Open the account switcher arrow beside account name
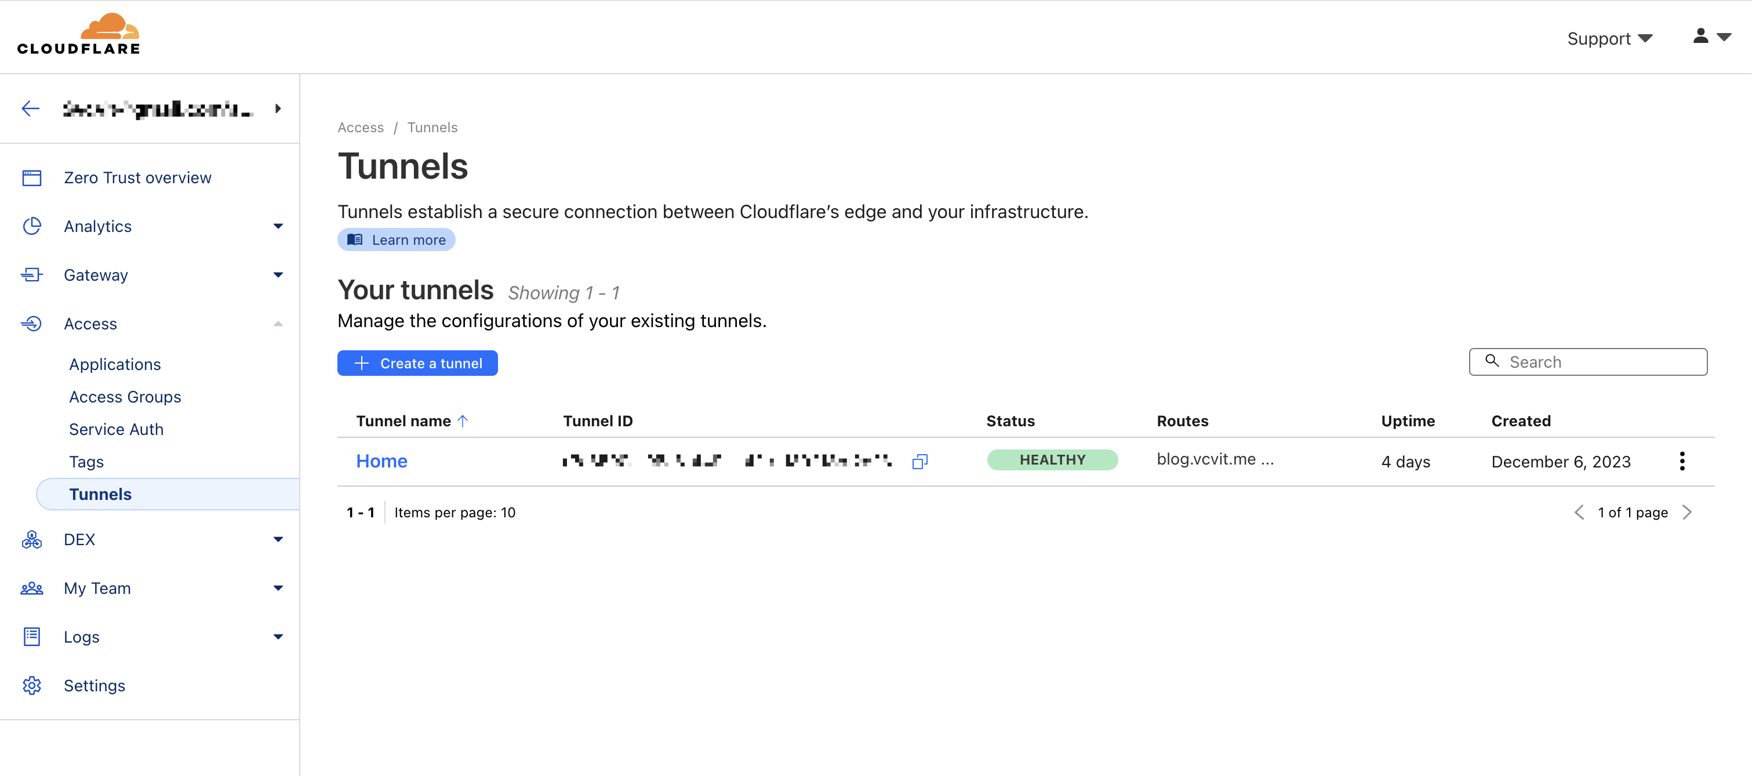Viewport: 1752px width, 776px height. click(x=278, y=109)
